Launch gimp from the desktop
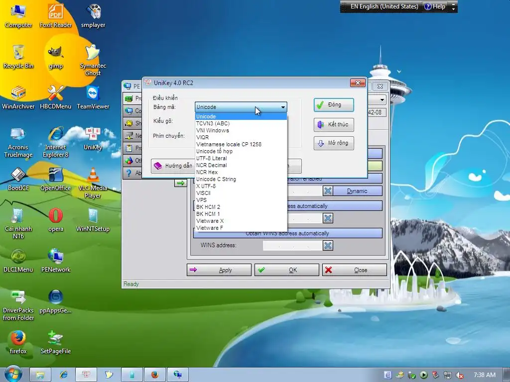 (56, 57)
